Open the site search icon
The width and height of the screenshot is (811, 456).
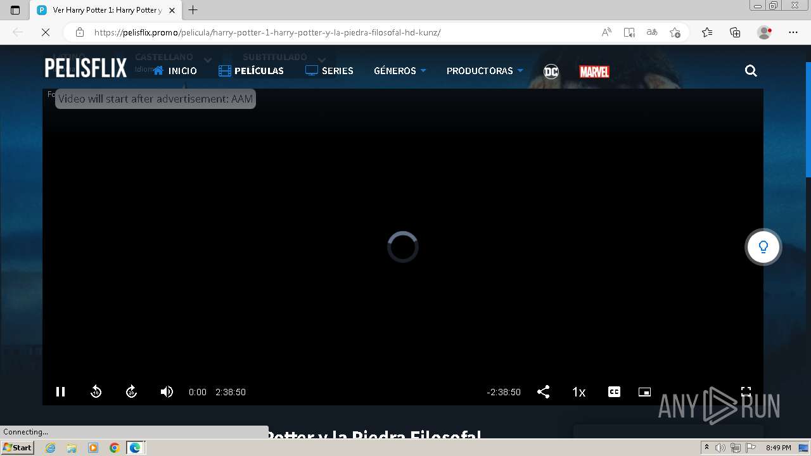coord(751,71)
